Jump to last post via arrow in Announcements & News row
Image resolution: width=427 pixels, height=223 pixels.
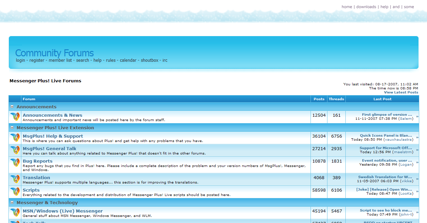tap(417, 117)
